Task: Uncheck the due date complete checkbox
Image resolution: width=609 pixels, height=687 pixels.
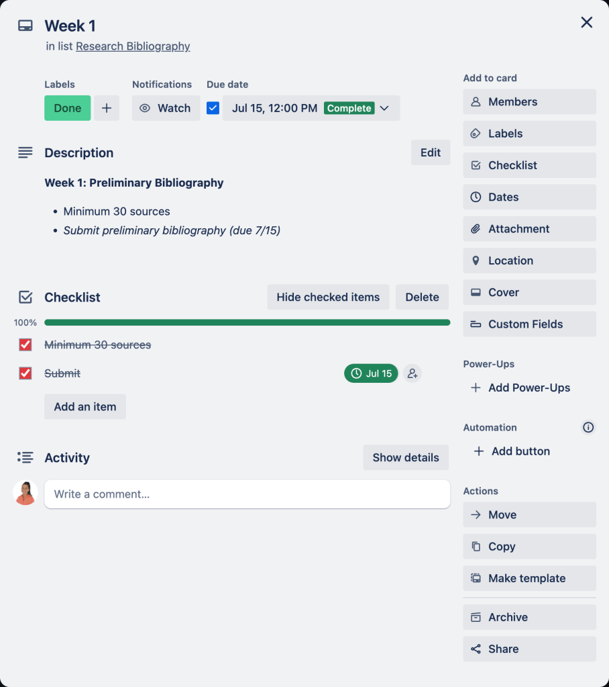Action: tap(213, 108)
